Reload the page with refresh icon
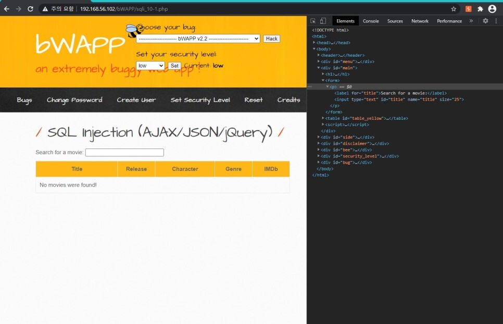 [x=31, y=9]
